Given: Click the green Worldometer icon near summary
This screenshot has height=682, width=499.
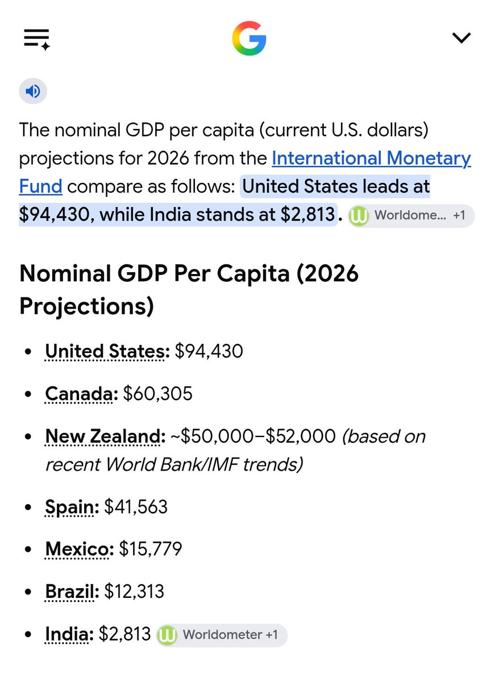Looking at the screenshot, I should [x=359, y=216].
